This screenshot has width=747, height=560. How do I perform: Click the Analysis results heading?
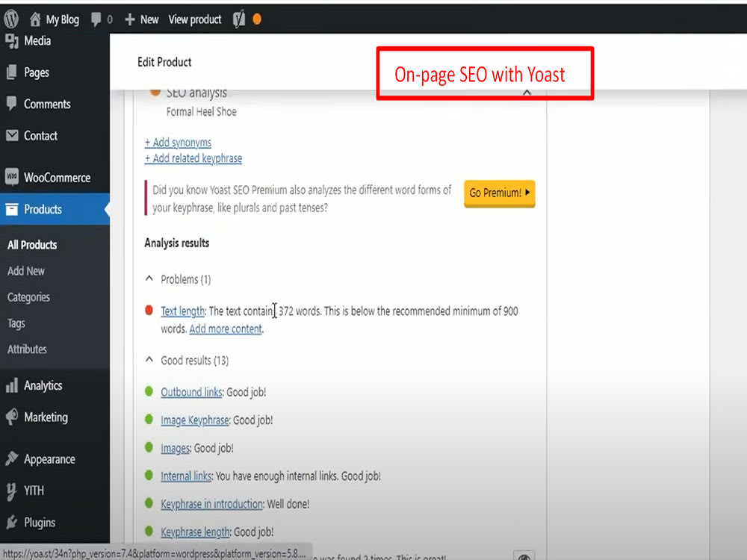coord(177,243)
